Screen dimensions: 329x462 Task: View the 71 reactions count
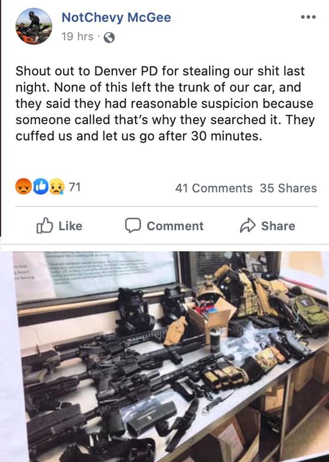pyautogui.click(x=75, y=187)
